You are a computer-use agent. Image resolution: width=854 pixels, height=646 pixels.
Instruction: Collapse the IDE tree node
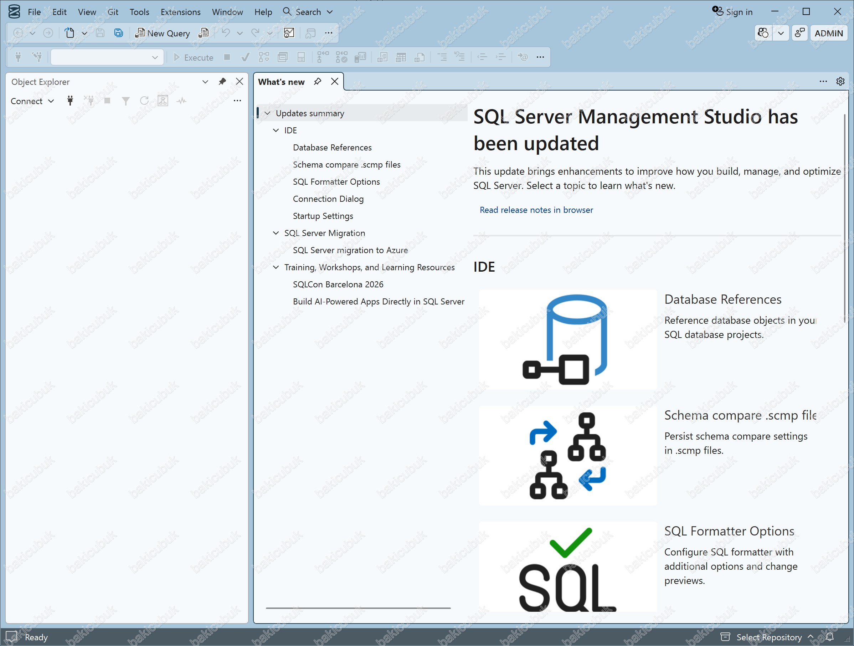[x=276, y=130]
